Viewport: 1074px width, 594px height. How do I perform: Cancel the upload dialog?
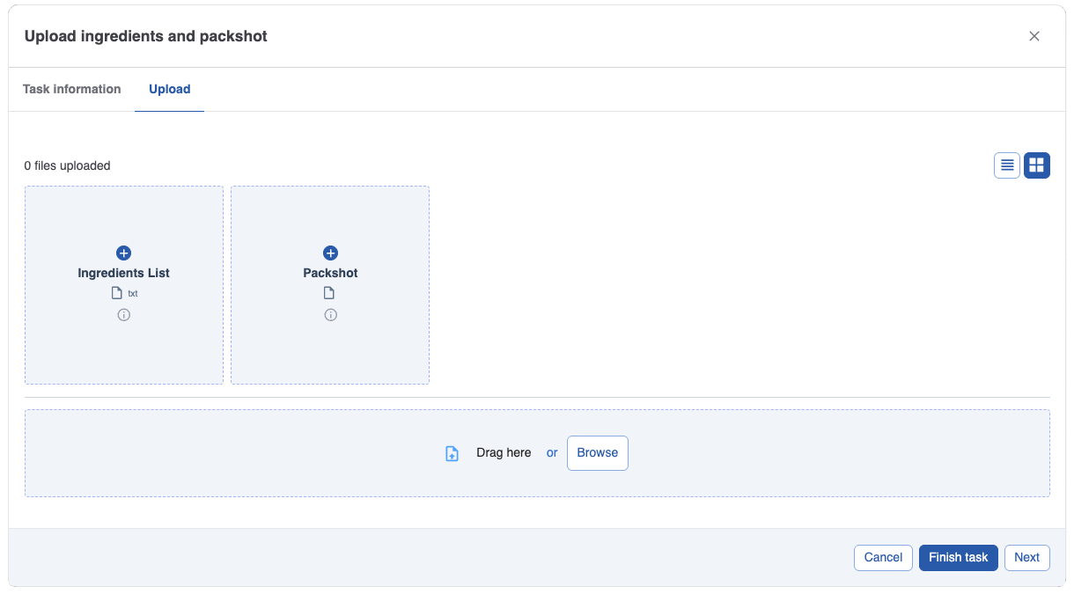pos(883,557)
